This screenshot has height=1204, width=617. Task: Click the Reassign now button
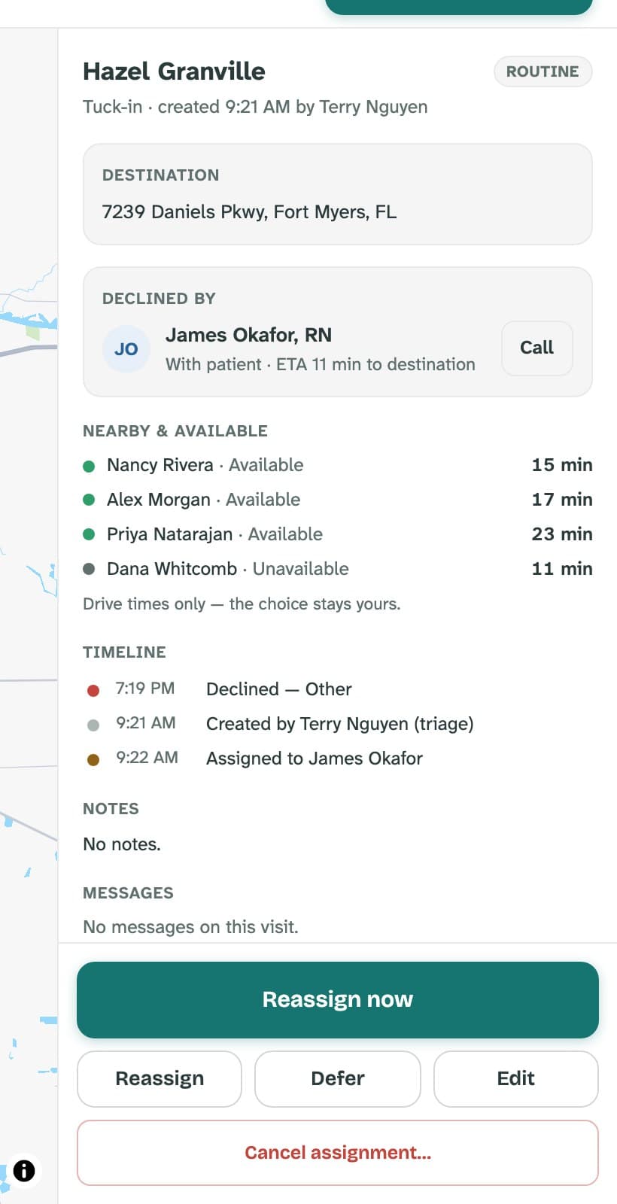pyautogui.click(x=338, y=999)
